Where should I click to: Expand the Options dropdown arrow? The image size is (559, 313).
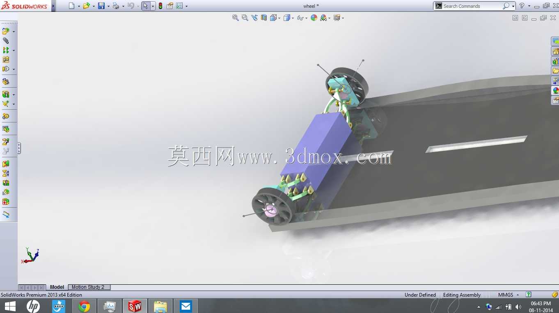point(187,6)
